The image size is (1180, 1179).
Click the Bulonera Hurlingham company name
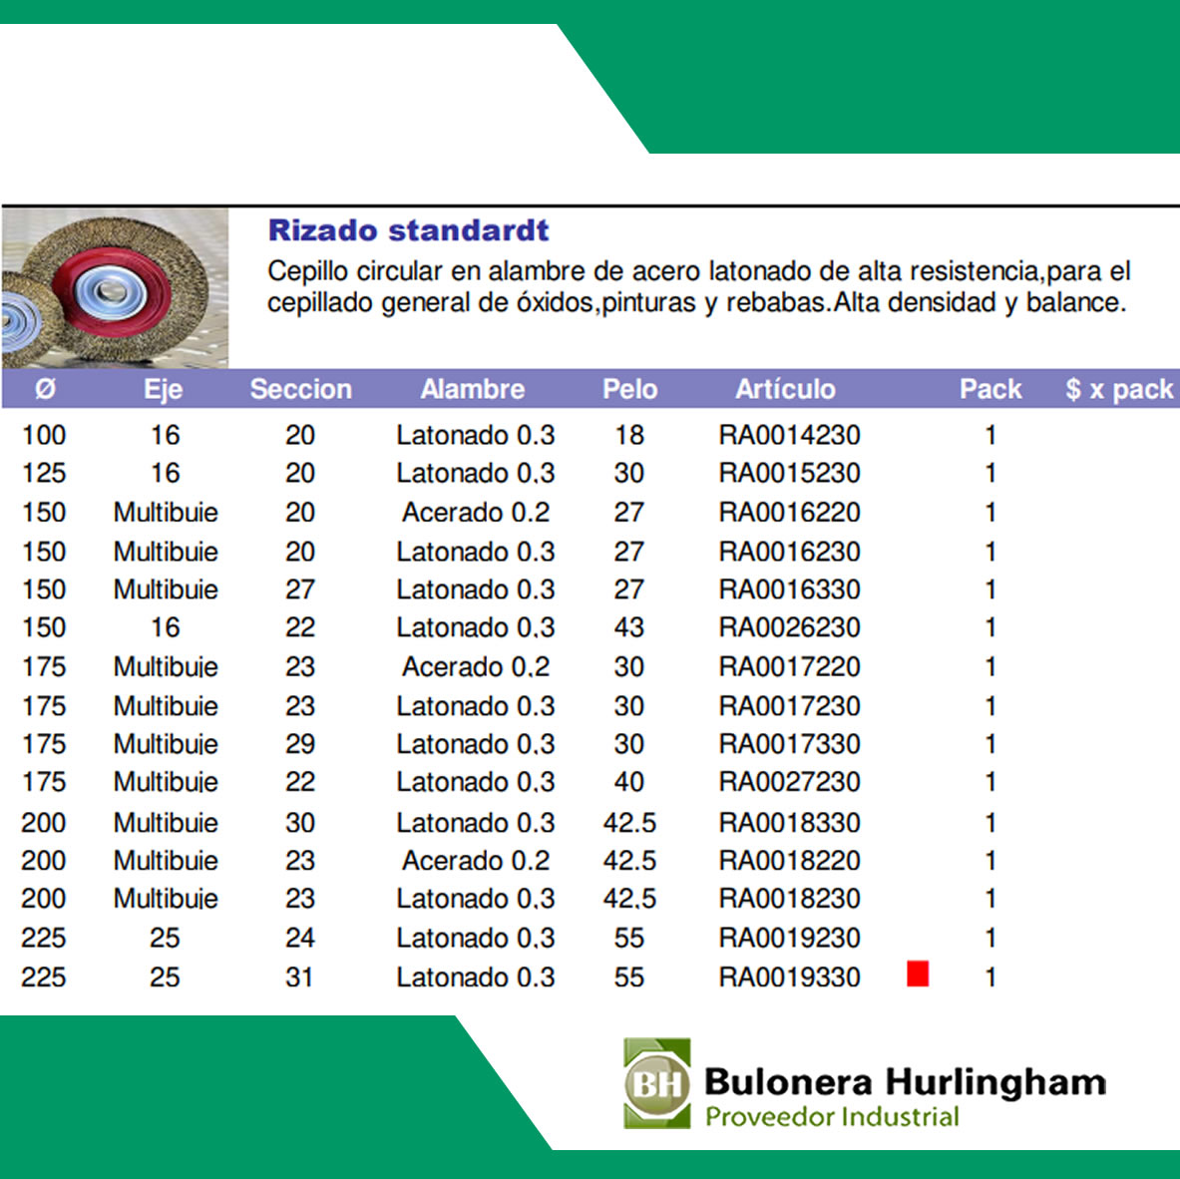pos(905,1081)
